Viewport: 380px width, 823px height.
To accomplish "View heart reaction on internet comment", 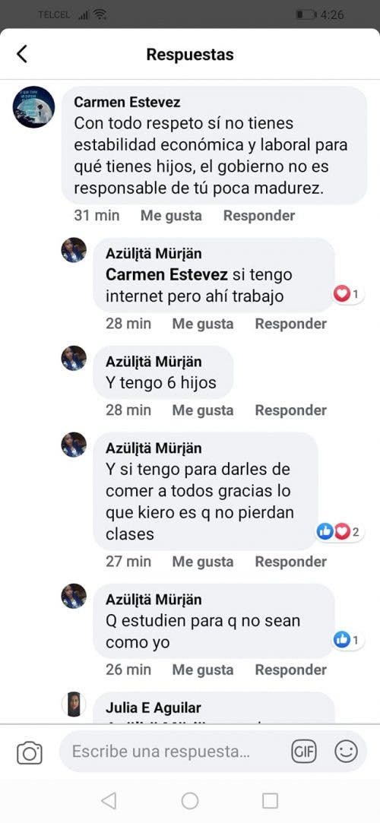I will (x=347, y=294).
